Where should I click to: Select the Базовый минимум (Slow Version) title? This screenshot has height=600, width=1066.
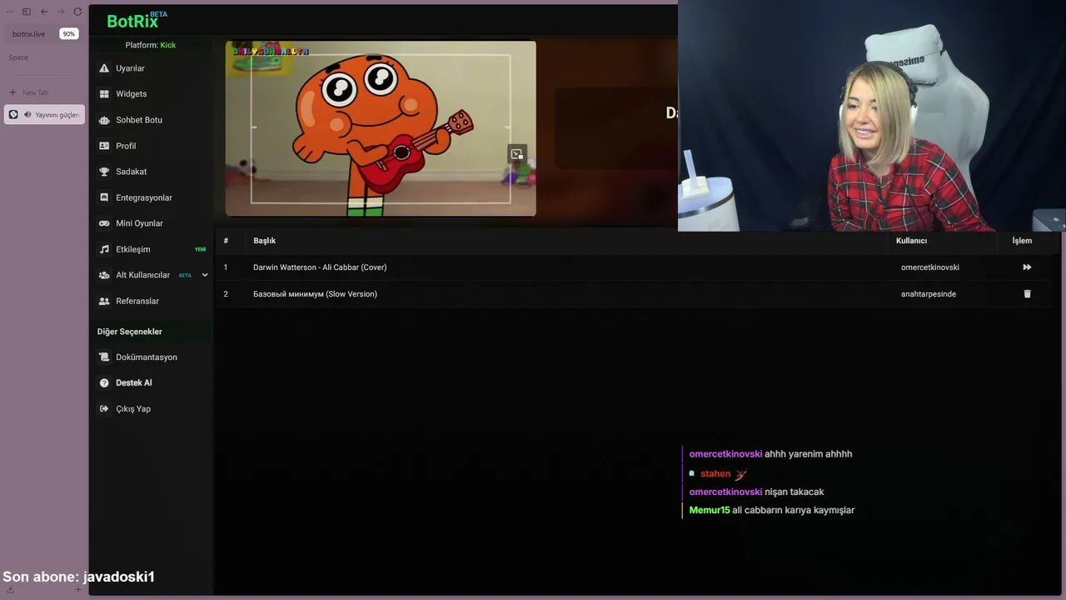315,294
